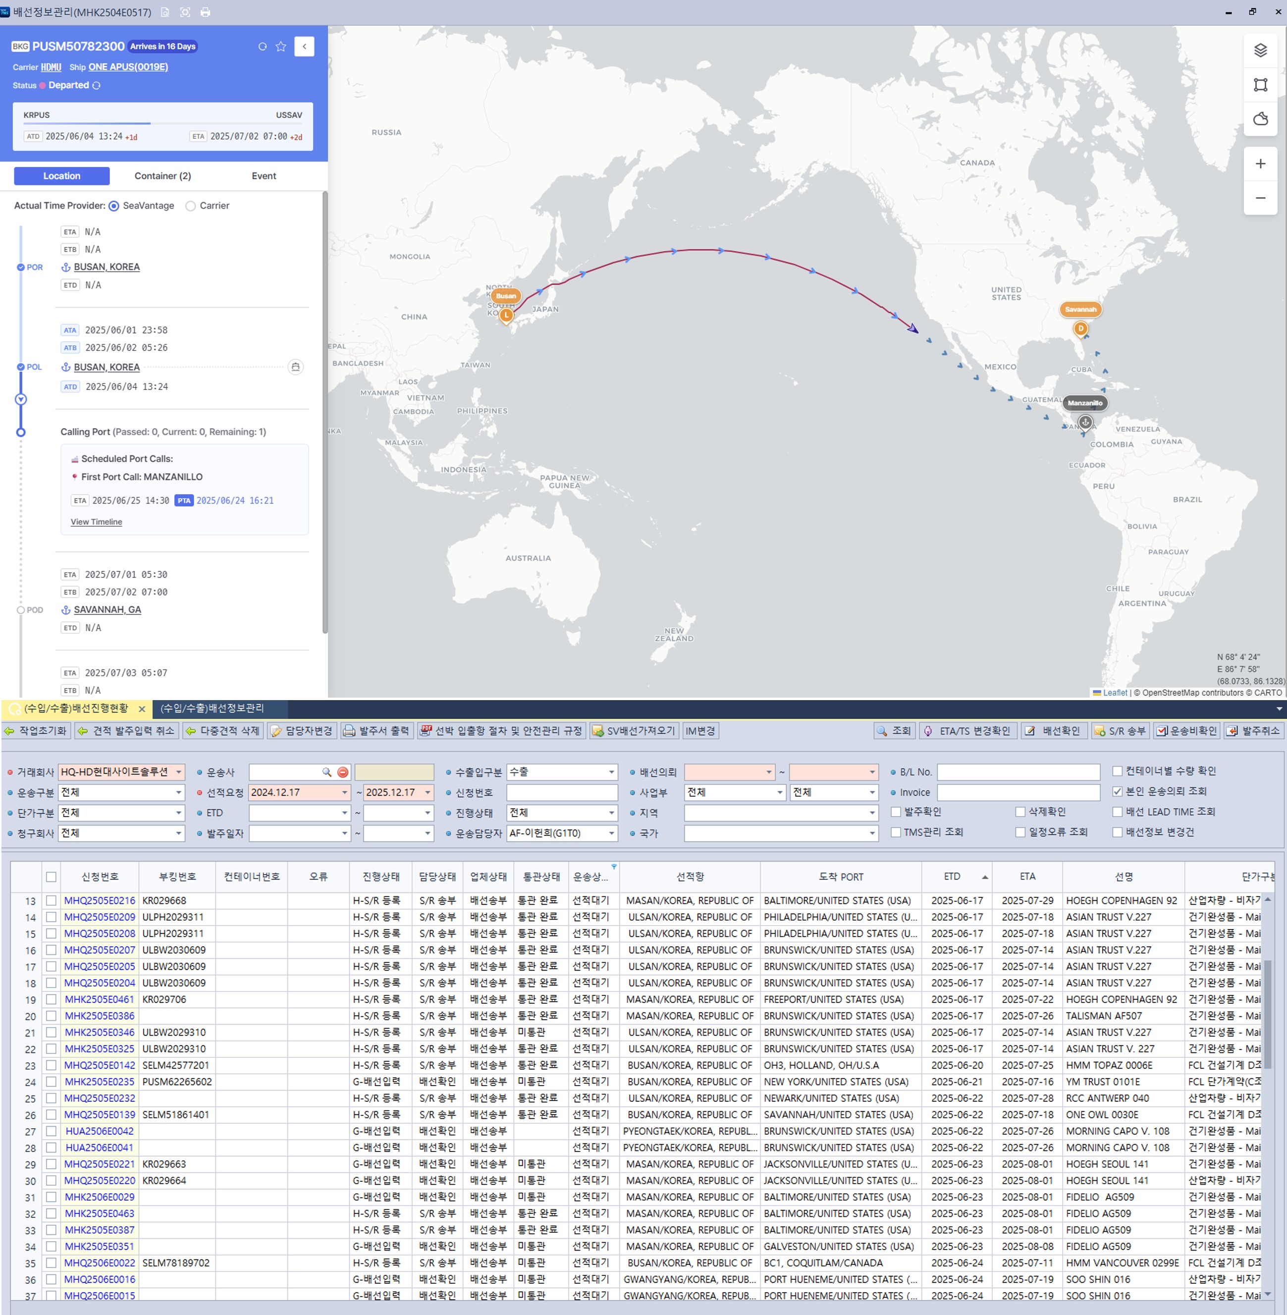Expand the 운송담당자 combo box

point(612,833)
